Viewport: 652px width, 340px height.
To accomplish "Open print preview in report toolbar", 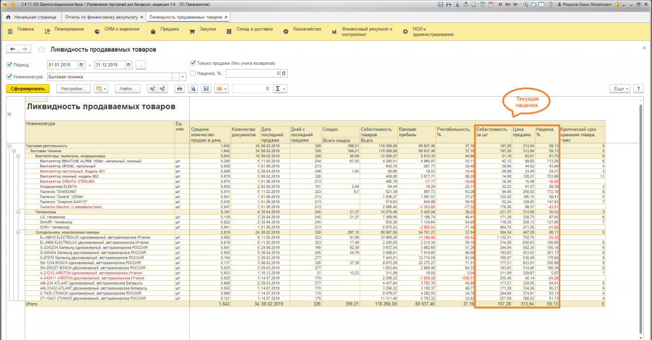I will [193, 89].
